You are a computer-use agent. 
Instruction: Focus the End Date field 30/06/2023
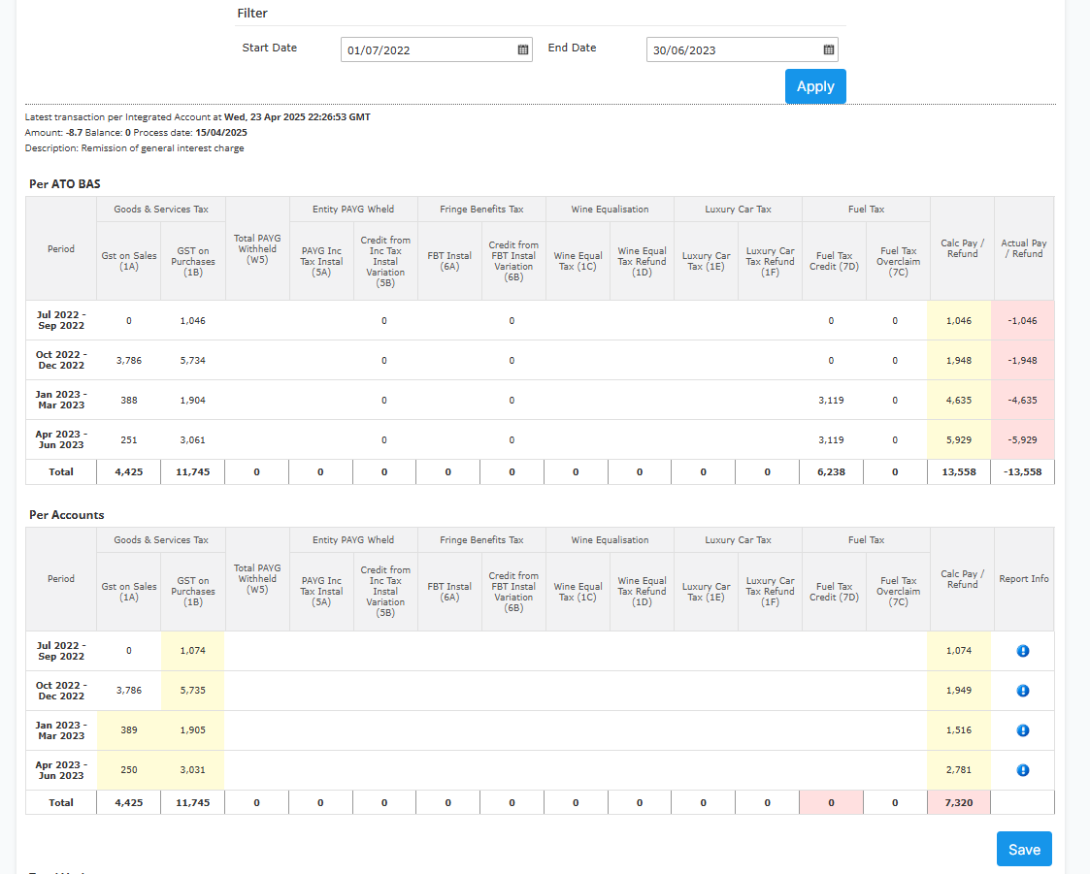(742, 49)
